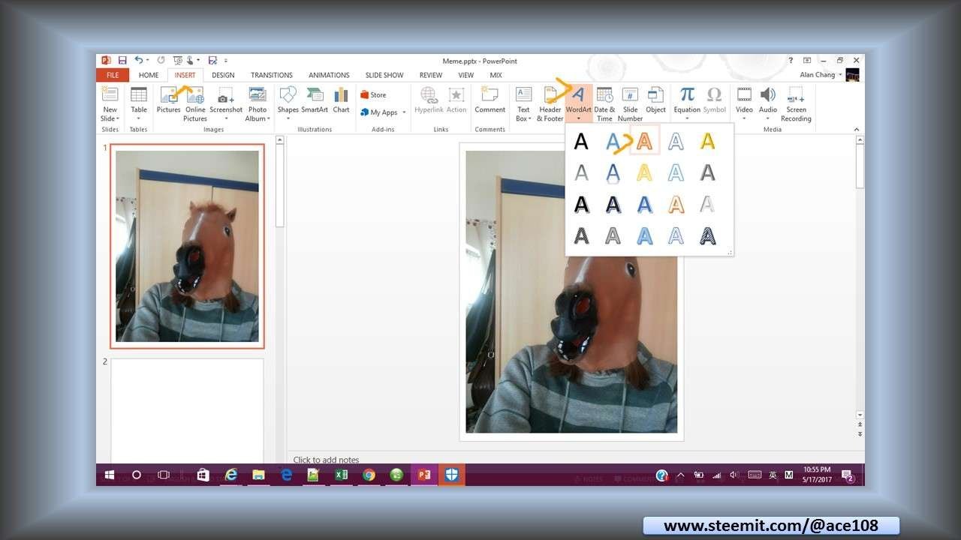Open Chrome from the taskbar

(369, 475)
